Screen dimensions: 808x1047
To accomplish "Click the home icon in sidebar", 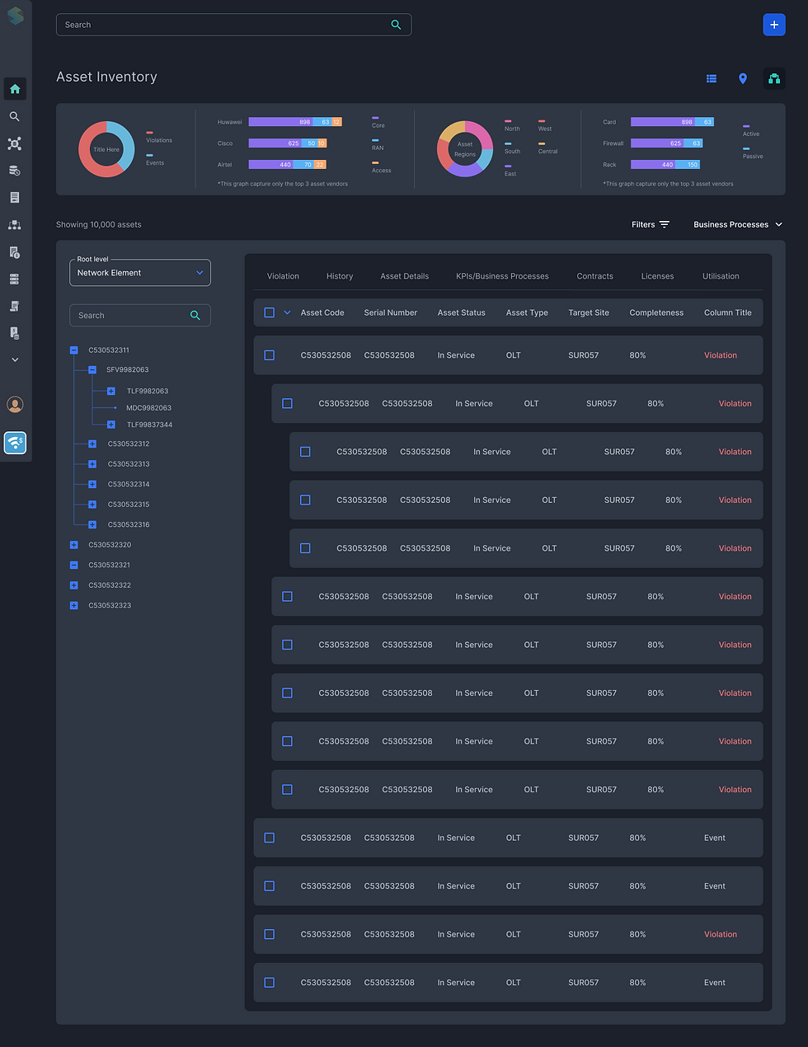I will 15,89.
